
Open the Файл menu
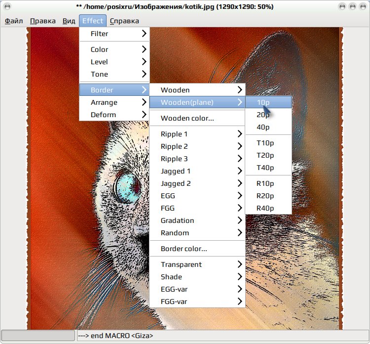(x=14, y=21)
